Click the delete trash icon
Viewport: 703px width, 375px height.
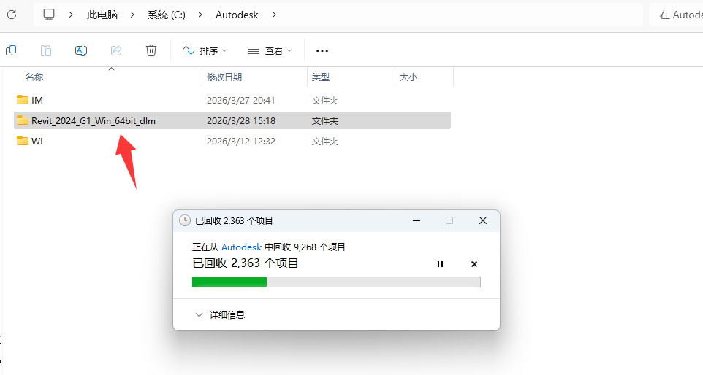(x=151, y=50)
